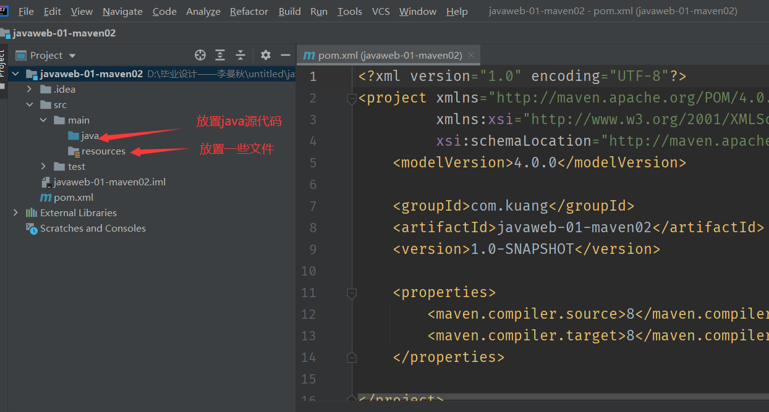Open the Tools menu

pyautogui.click(x=350, y=11)
